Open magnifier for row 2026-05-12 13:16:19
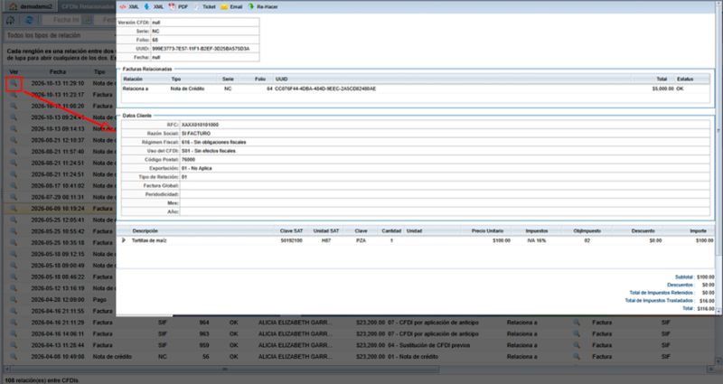Screen dimensions: 723x384 pos(14,288)
